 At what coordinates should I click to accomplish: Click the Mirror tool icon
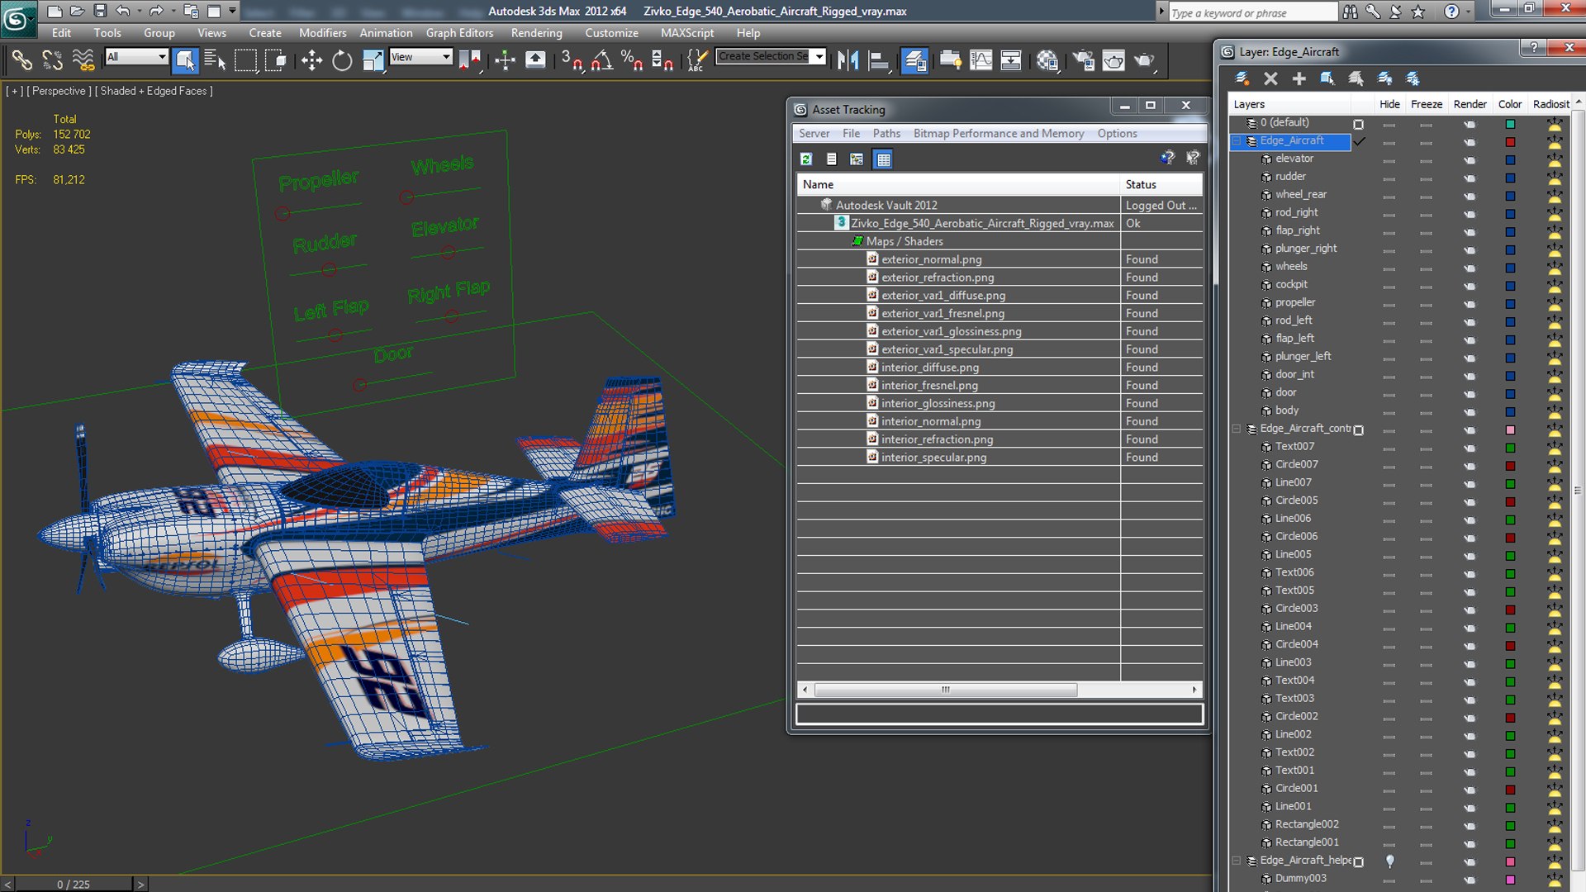click(x=848, y=60)
